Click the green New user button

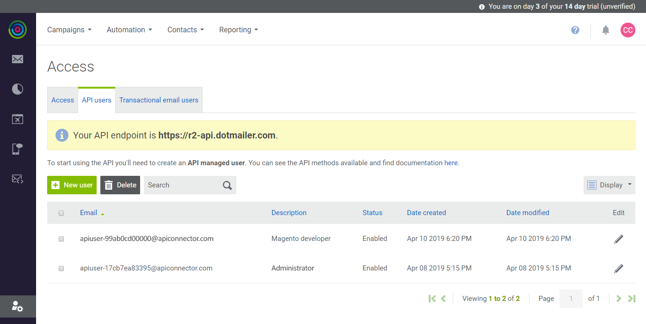(x=72, y=185)
